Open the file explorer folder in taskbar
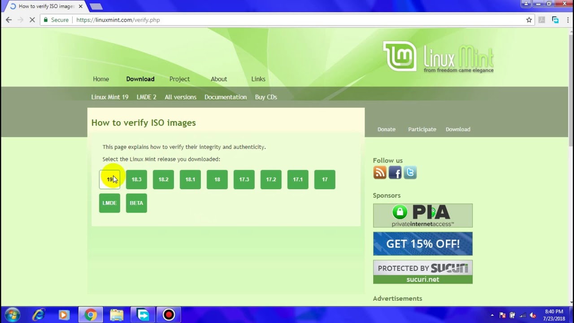The height and width of the screenshot is (323, 574). pos(117,315)
